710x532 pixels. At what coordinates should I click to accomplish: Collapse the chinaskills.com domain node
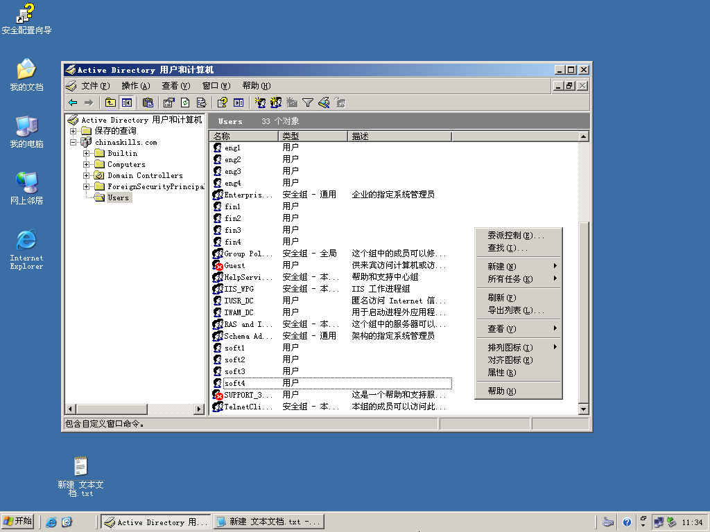pos(73,142)
